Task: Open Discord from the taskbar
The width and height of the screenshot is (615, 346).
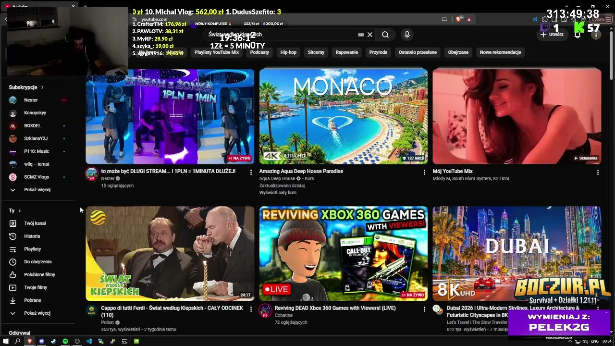Action: click(41, 341)
